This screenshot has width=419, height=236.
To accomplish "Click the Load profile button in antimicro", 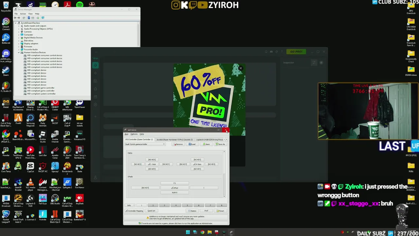I will (192, 144).
